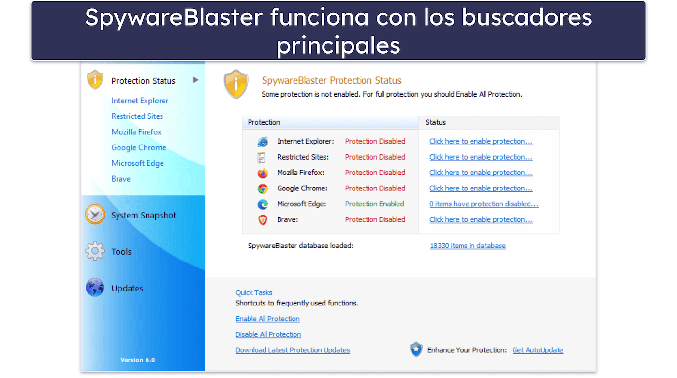Select Internet Explorer in sidebar
Viewport: 677px width, 378px height.
point(140,101)
